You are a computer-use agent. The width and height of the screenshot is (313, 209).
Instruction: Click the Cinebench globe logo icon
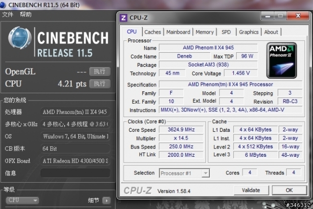(20, 38)
